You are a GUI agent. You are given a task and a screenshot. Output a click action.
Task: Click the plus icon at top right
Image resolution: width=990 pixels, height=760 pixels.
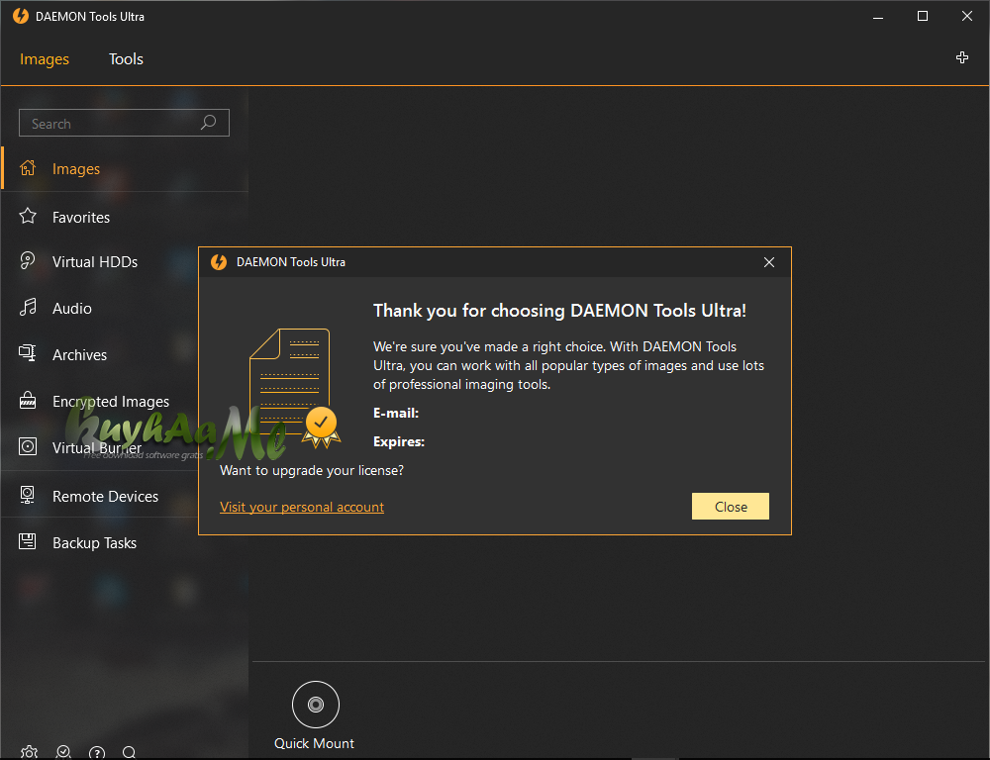pyautogui.click(x=962, y=58)
